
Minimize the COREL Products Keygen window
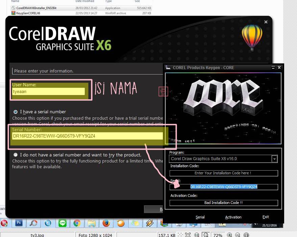click(x=273, y=67)
